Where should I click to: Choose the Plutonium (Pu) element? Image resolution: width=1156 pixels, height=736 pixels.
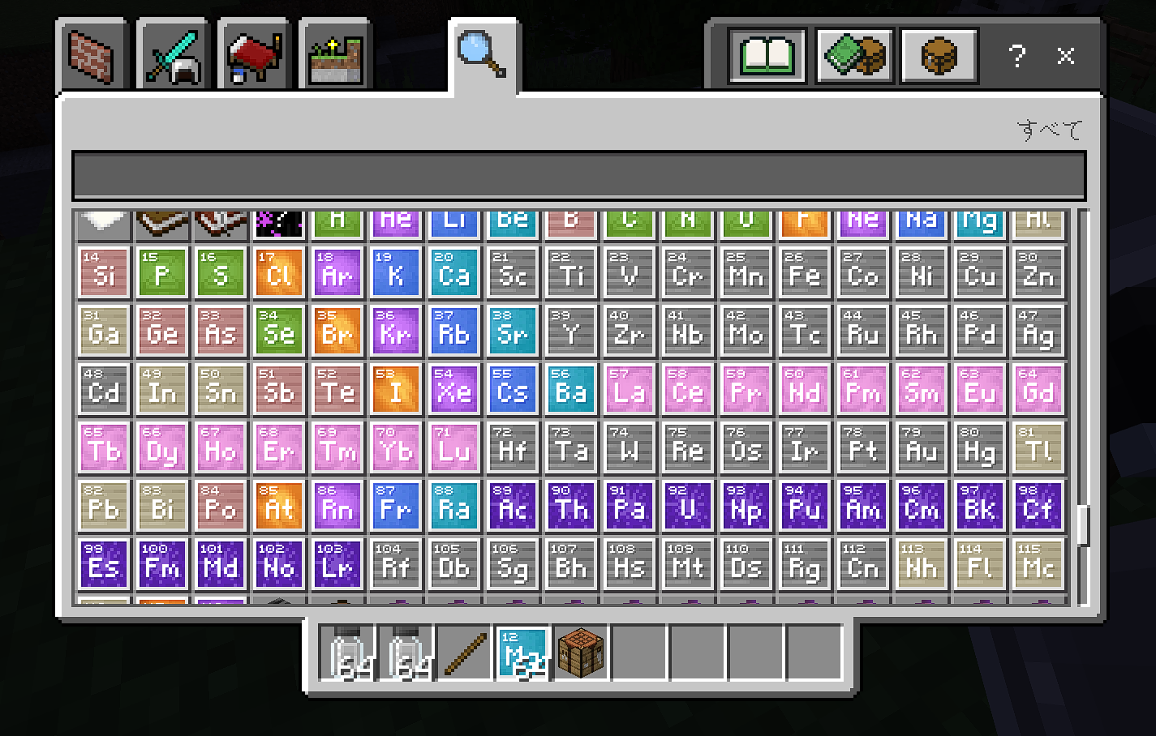pos(805,506)
